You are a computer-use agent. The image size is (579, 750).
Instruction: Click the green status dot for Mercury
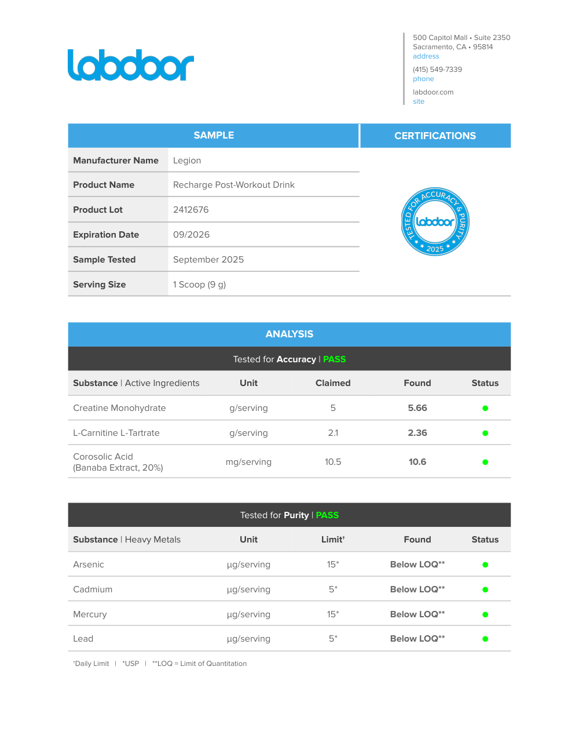[x=485, y=614]
